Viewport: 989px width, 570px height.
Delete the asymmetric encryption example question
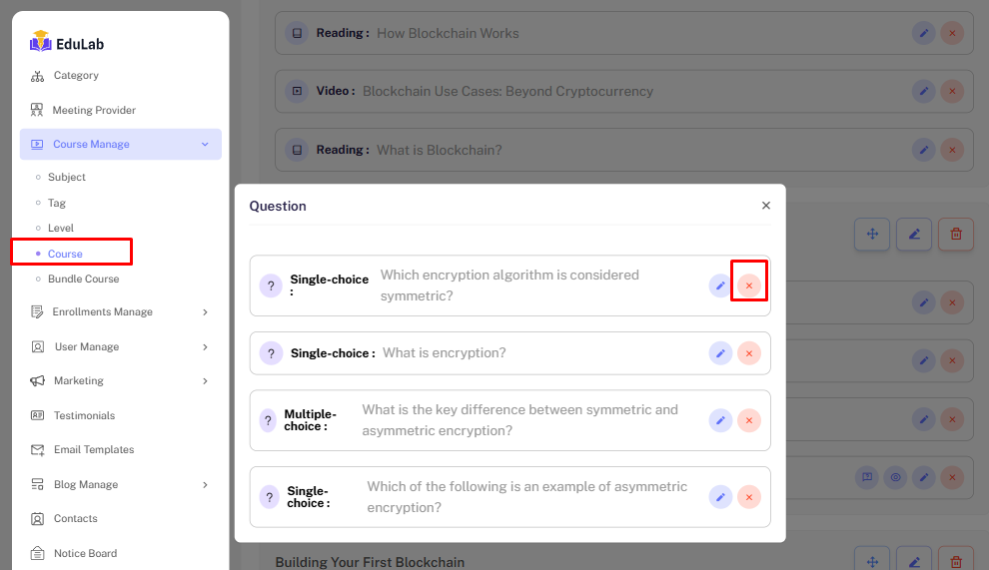point(749,496)
